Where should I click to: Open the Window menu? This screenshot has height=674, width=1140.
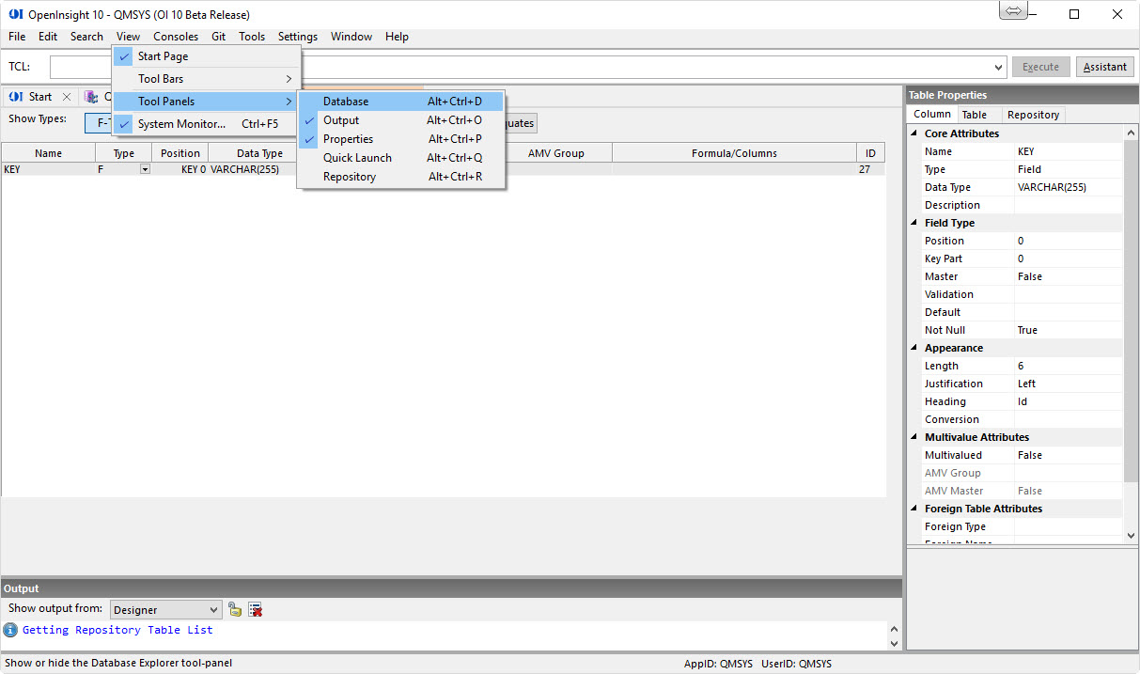point(351,37)
